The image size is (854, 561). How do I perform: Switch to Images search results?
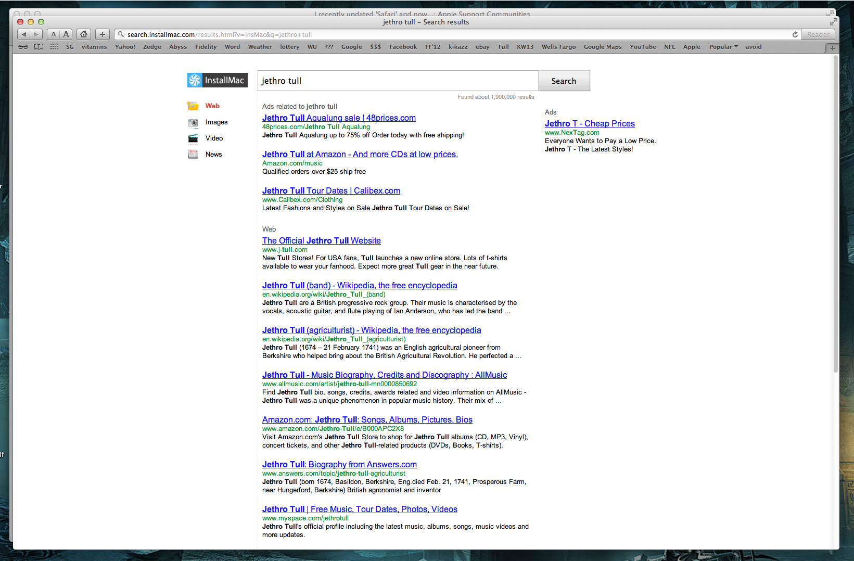click(x=216, y=122)
